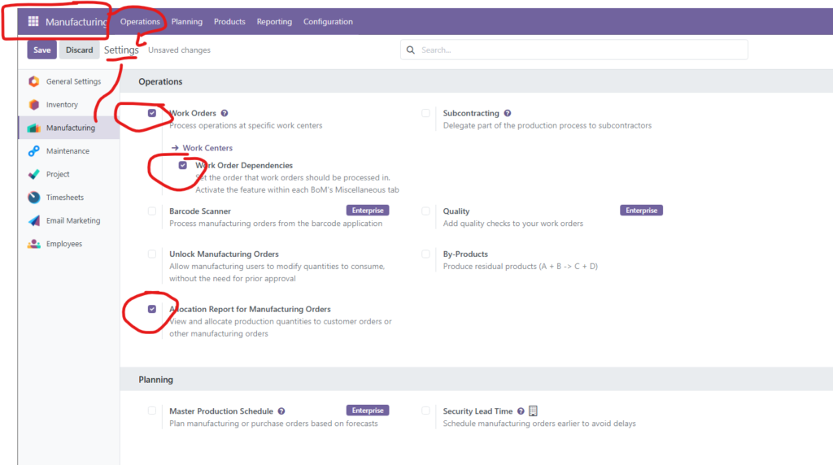Open Timesheets settings in the sidebar
Viewport: 833px width, 465px height.
[x=64, y=198]
